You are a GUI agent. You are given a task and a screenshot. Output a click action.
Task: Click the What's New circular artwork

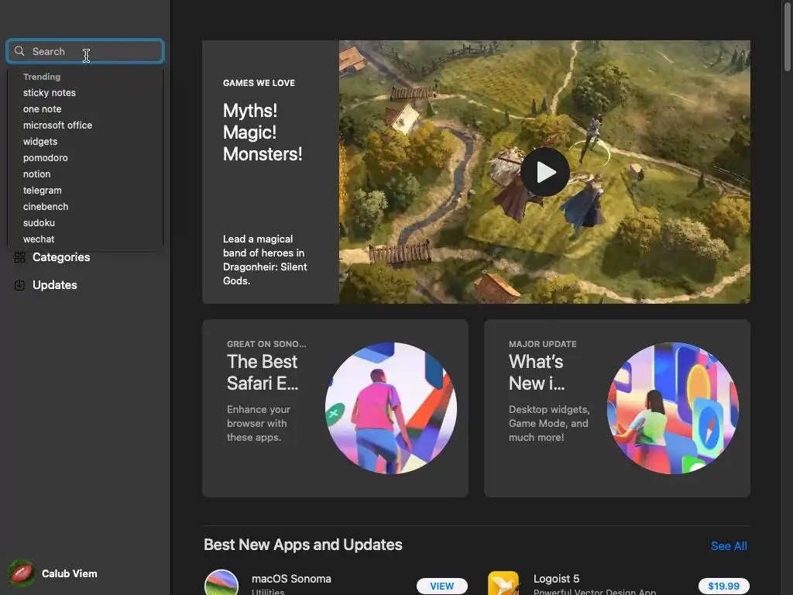click(x=673, y=408)
